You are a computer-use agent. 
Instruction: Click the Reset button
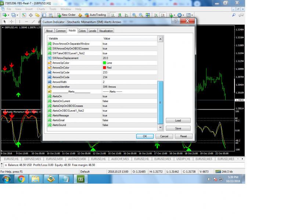pyautogui.click(x=183, y=136)
